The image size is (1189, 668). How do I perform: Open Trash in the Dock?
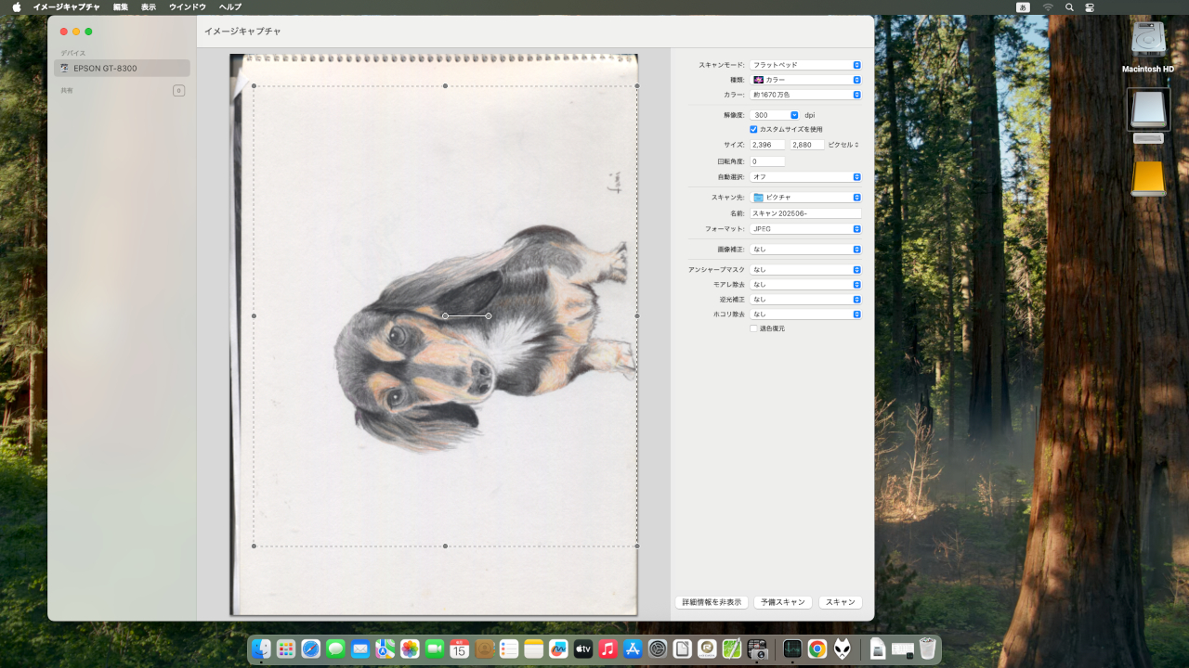[x=927, y=649]
